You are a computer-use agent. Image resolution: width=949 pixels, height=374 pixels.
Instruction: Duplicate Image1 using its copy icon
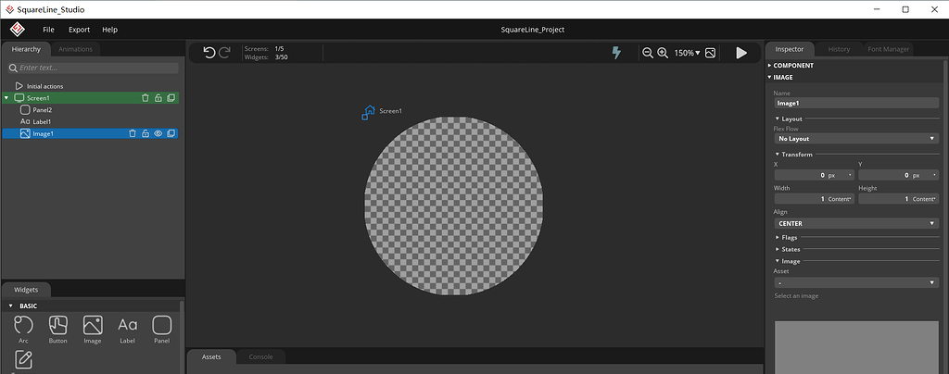click(x=171, y=133)
